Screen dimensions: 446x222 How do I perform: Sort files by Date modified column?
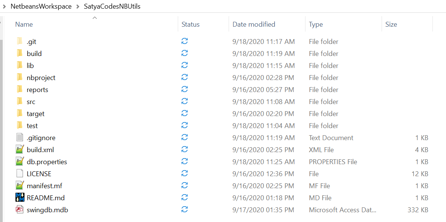pyautogui.click(x=254, y=24)
